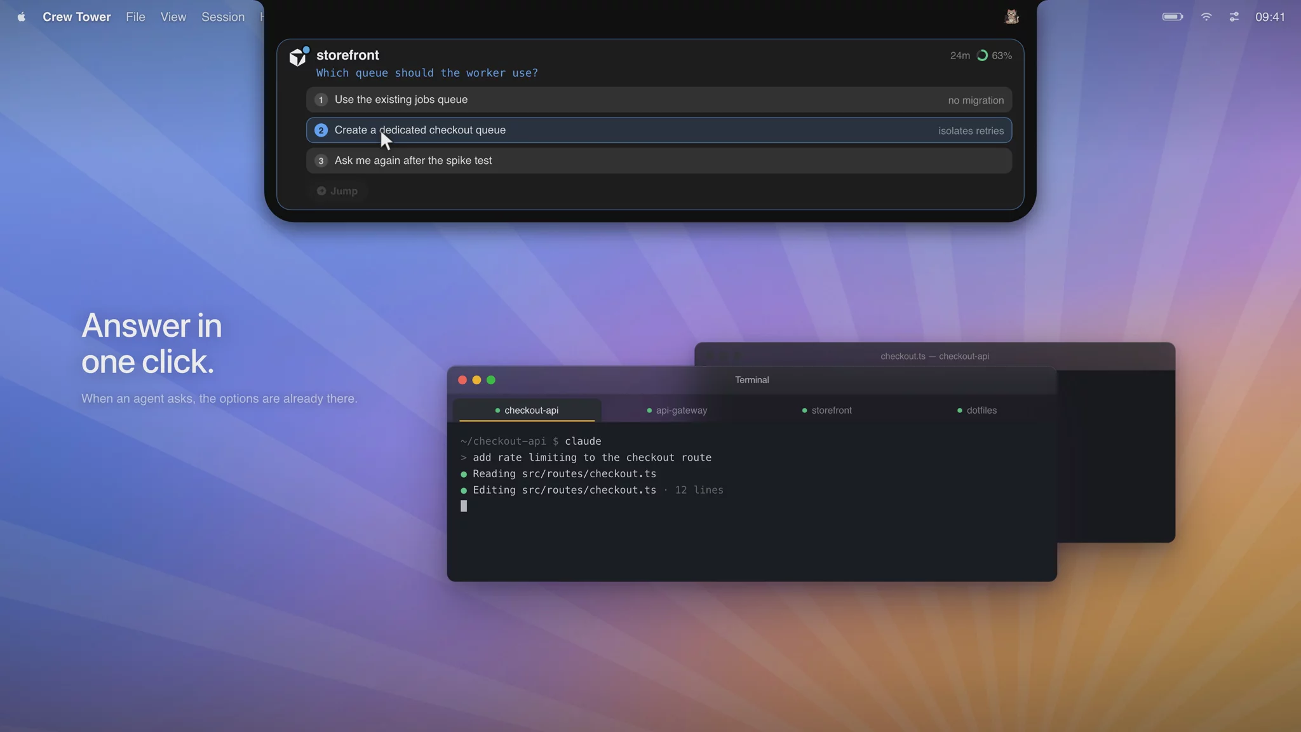
Task: Click the 24m elapsed time label
Action: point(960,56)
